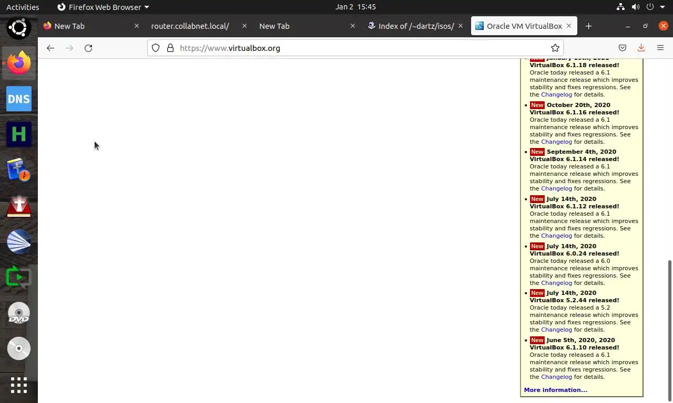Open the red Bible app in dock
This screenshot has height=403, width=673.
19,206
